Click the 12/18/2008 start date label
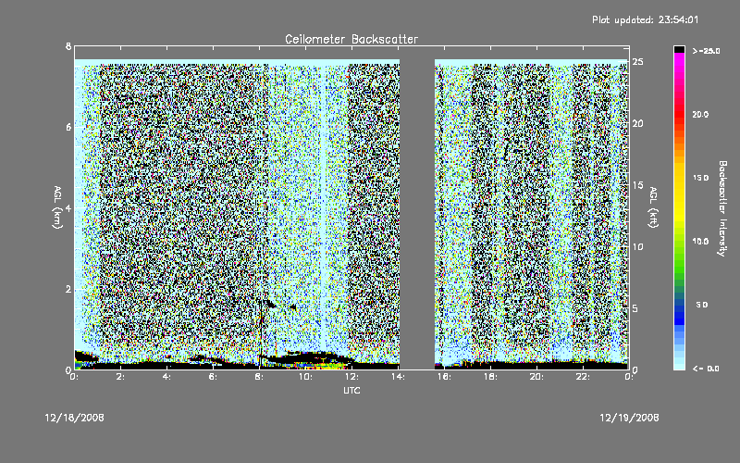Screen dimensions: 740x463 coord(75,418)
